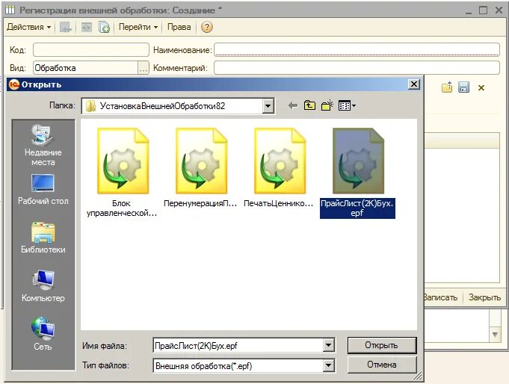Click the Права toolbar button

click(179, 27)
